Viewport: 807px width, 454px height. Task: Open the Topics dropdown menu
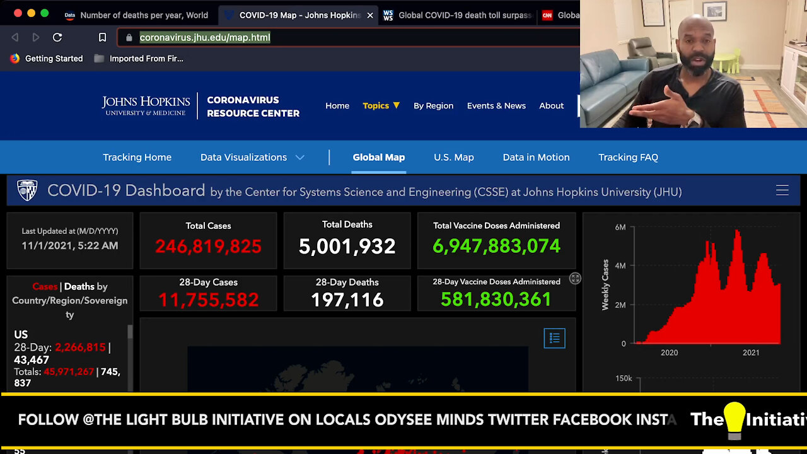(x=381, y=105)
